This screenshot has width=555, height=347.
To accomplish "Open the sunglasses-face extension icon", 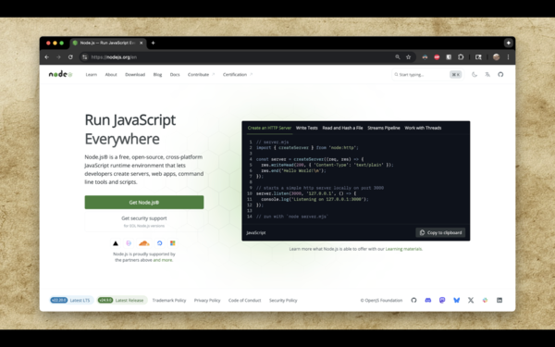I will [x=425, y=57].
